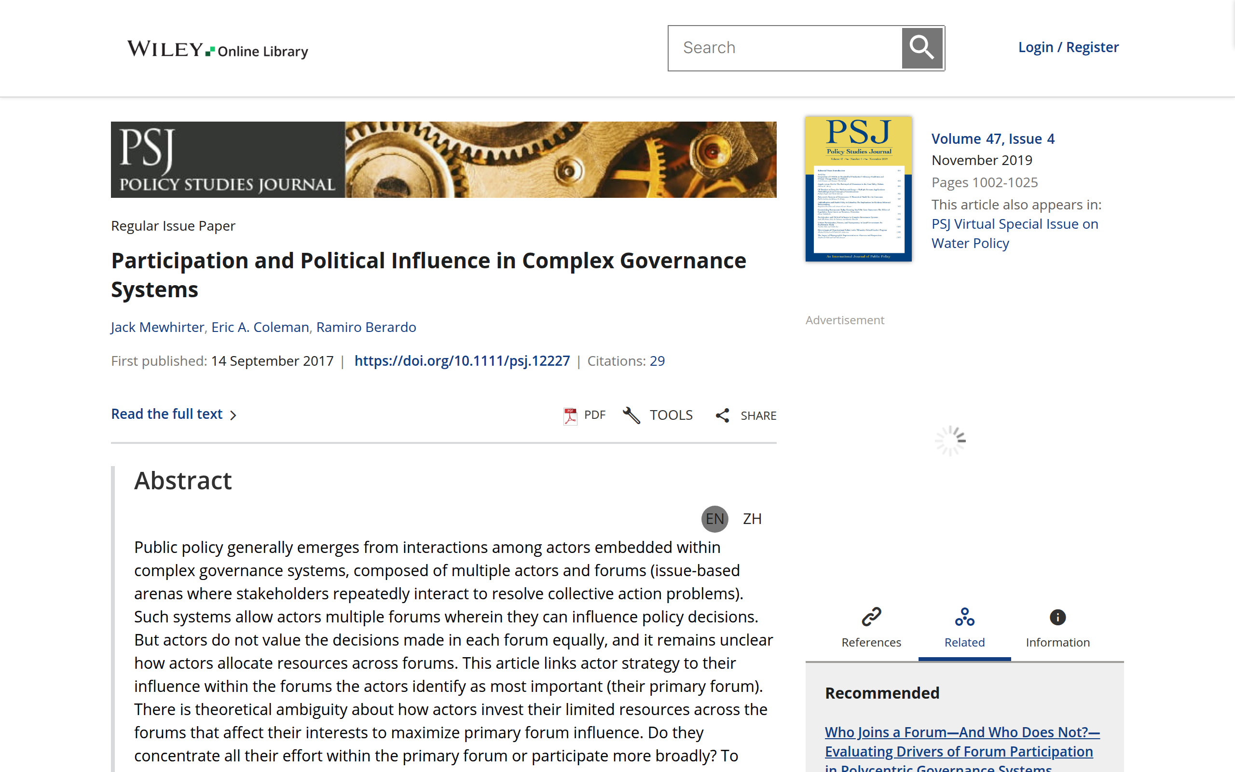Click the Information circle icon
Viewport: 1235px width, 772px height.
pyautogui.click(x=1057, y=617)
